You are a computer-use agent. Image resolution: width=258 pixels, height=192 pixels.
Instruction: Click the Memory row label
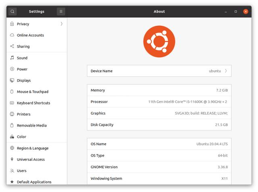[98, 90]
